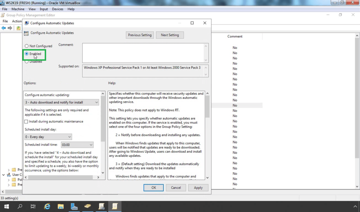Click the "33 setting(s)" status bar text
This screenshot has width=360, height=212.
pos(9,198)
